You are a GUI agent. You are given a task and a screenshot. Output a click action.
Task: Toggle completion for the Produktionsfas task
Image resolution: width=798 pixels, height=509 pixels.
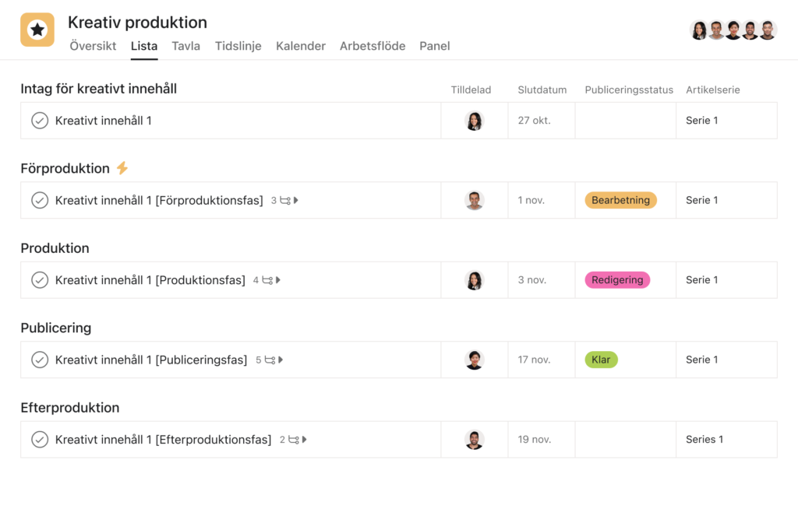click(40, 280)
